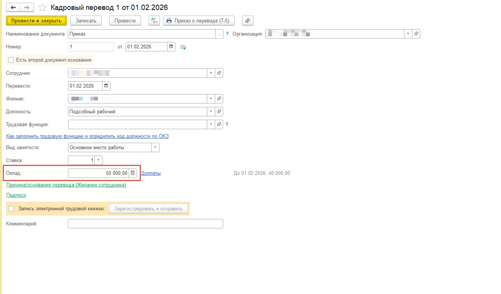Screen dimensions: 501x294
Task: Open Филиал record with open icon
Action: pos(219,99)
